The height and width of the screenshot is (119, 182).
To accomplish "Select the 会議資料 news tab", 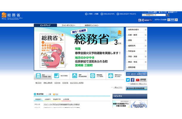I will 48,99.
